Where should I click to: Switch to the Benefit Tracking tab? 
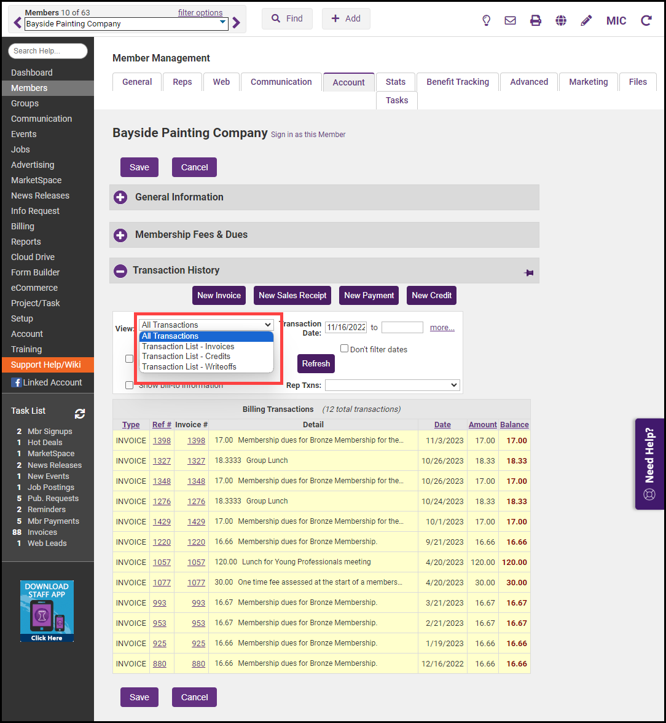pos(458,82)
